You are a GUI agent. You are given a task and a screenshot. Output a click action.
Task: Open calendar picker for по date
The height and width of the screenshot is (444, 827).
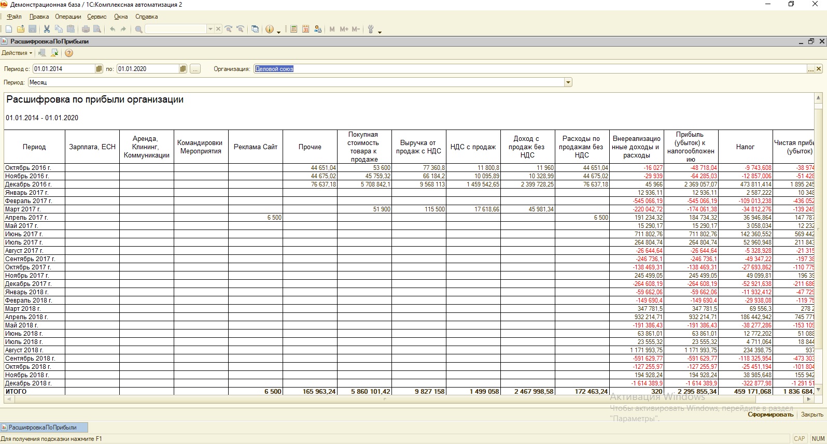click(x=183, y=69)
